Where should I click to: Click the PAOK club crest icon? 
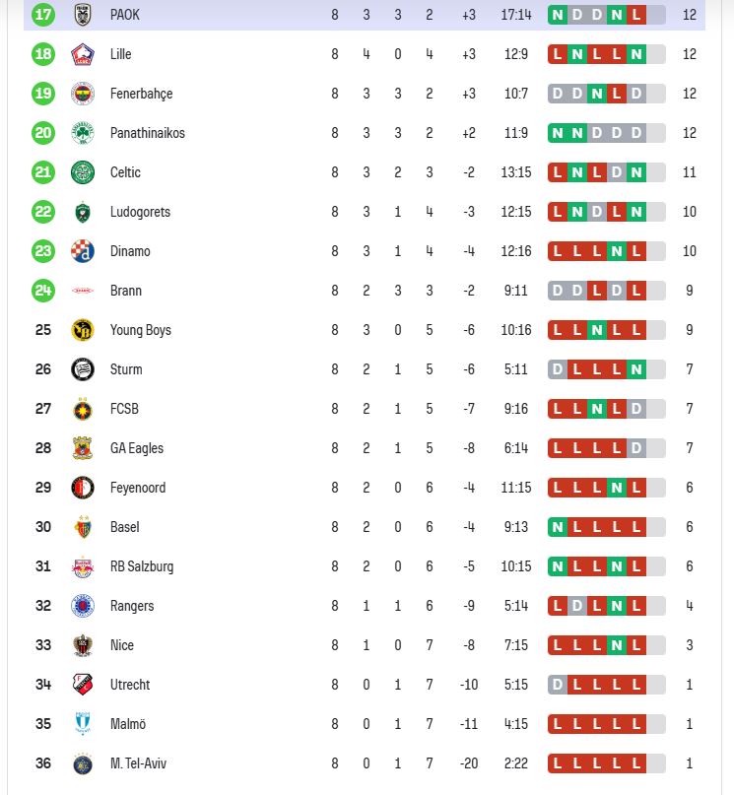click(x=83, y=15)
